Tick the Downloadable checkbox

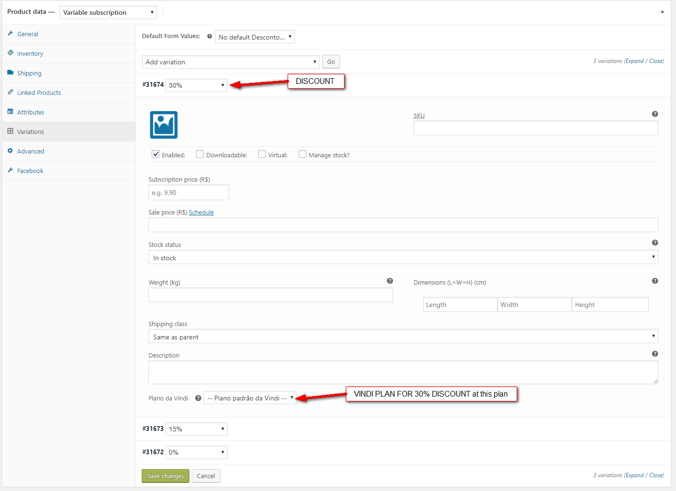[200, 154]
